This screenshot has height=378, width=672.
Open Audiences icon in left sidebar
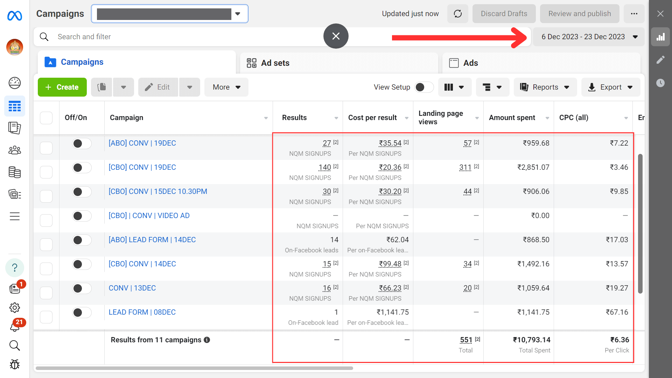click(x=15, y=150)
